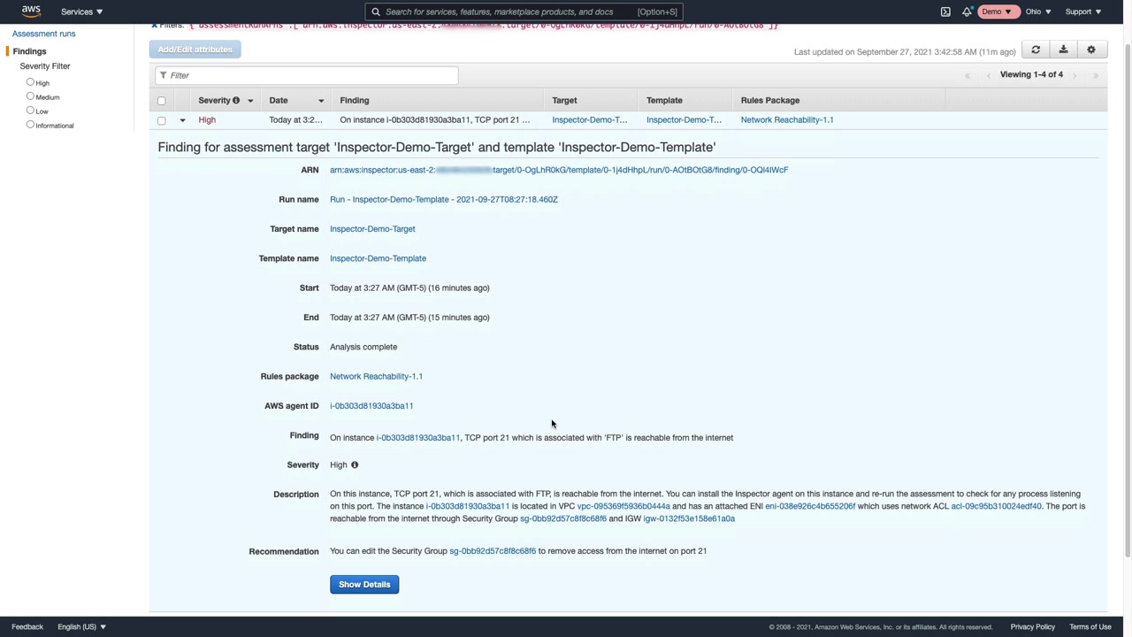Open Inspector-Demo-T... target link in table row
This screenshot has height=637, width=1132.
[x=590, y=119]
